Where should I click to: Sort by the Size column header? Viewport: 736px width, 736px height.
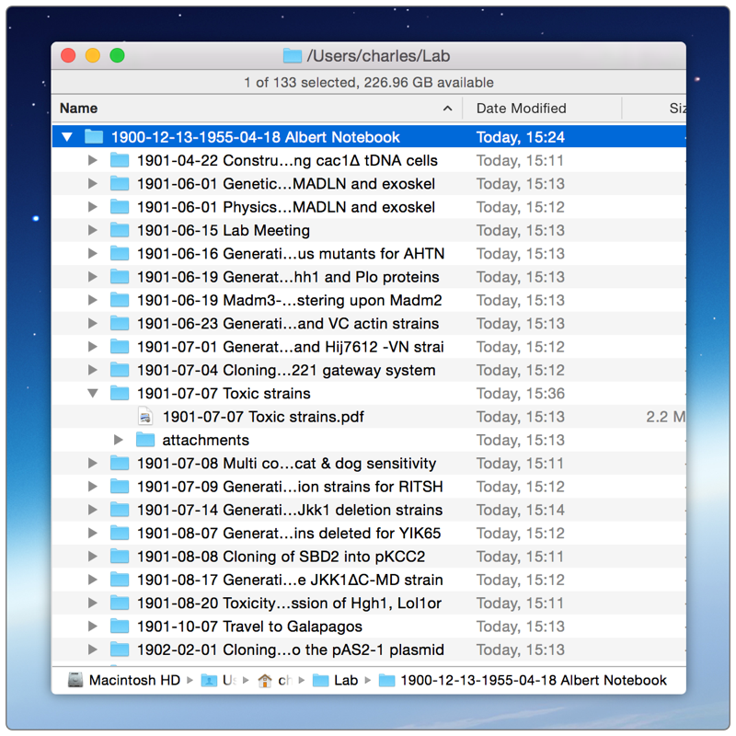[x=654, y=109]
